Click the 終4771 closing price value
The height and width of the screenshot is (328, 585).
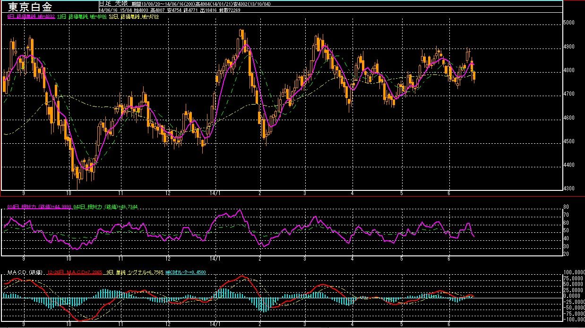point(191,9)
